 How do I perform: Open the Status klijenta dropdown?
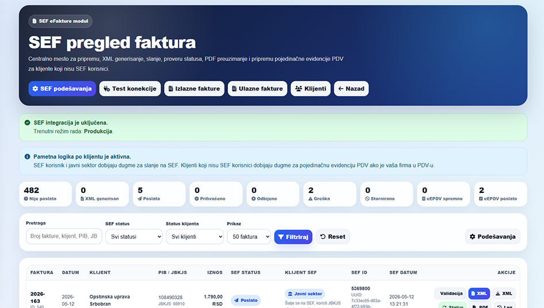(195, 237)
